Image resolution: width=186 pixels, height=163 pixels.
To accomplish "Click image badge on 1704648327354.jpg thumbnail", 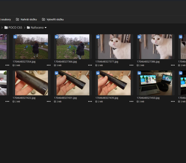I will [15, 37].
